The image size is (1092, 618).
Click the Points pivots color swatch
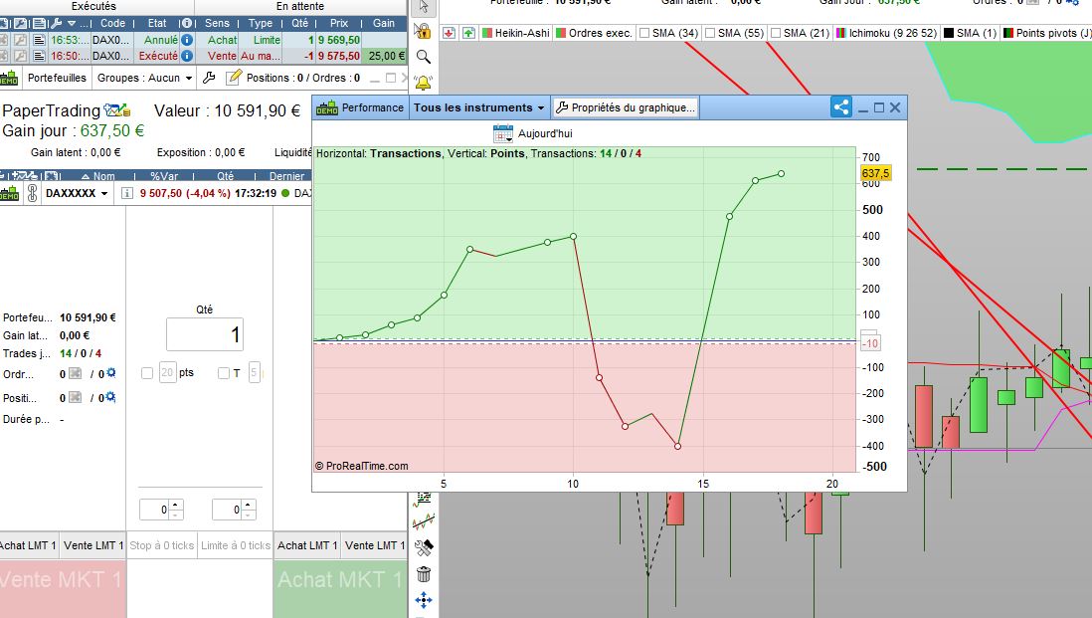(1008, 33)
